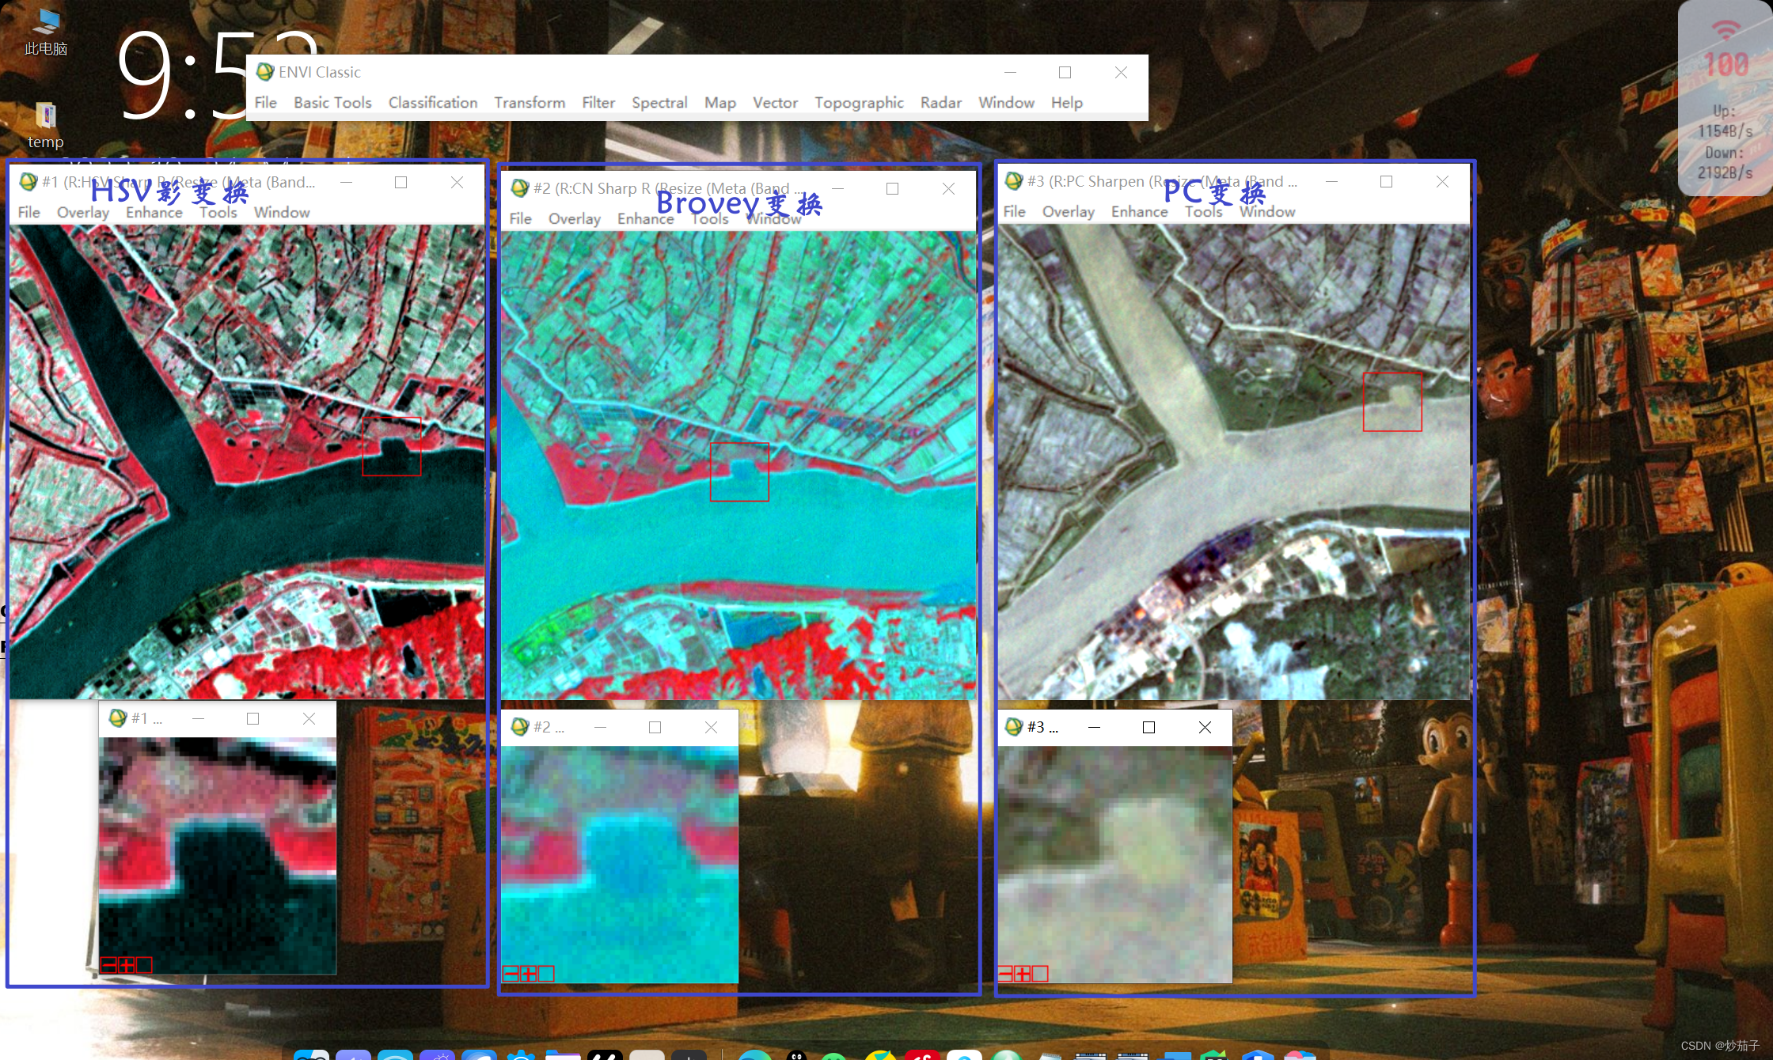Expand the Transform menu in ENVI Classic

(530, 103)
